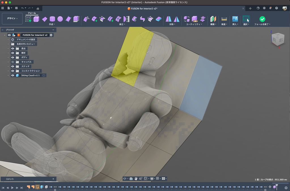This screenshot has width=290, height=191.
Task: Expand the コンストラクション tree node
Action: [8, 71]
